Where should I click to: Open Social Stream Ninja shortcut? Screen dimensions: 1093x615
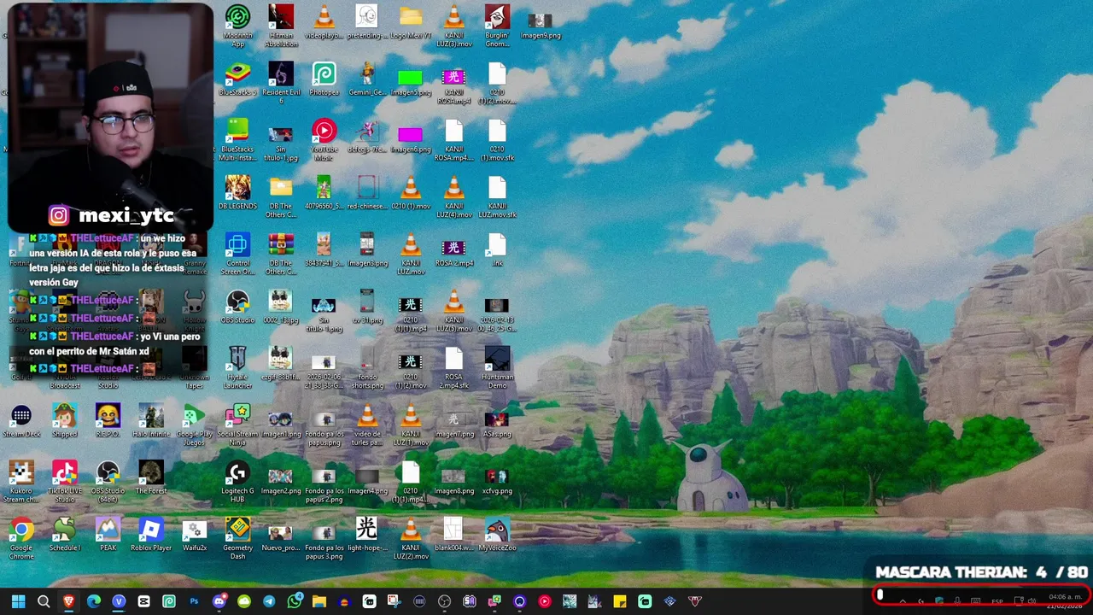[237, 425]
